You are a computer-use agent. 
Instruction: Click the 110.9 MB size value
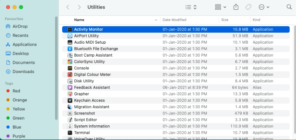tap(239, 126)
